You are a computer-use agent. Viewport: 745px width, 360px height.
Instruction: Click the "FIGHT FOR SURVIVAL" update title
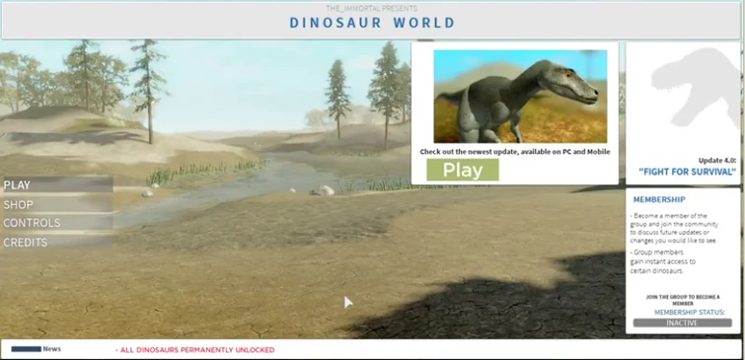click(687, 172)
